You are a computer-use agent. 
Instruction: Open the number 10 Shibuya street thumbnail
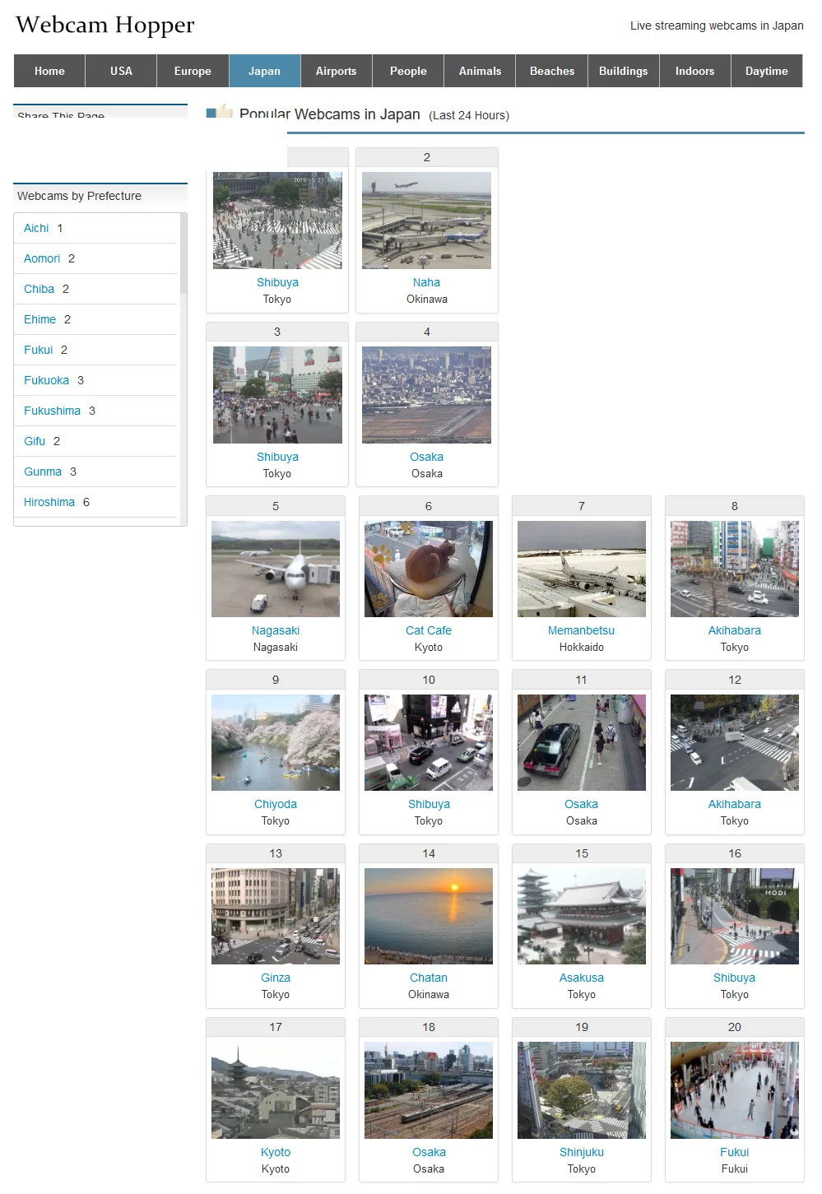tap(429, 742)
